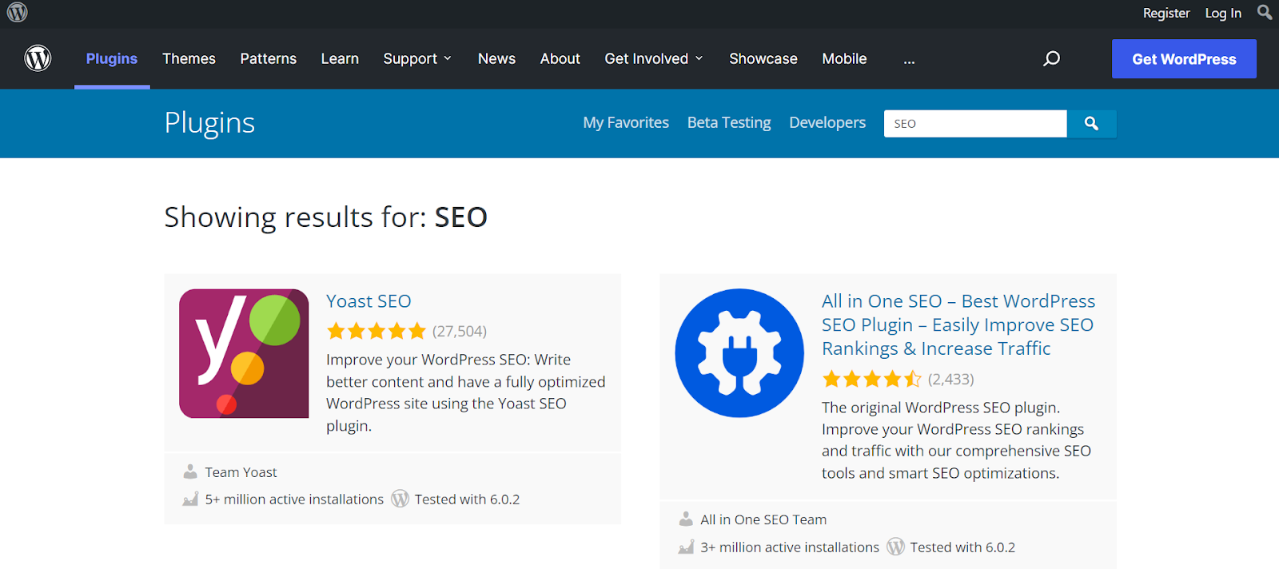Expand the Support dropdown menu
This screenshot has width=1279, height=569.
click(x=417, y=58)
